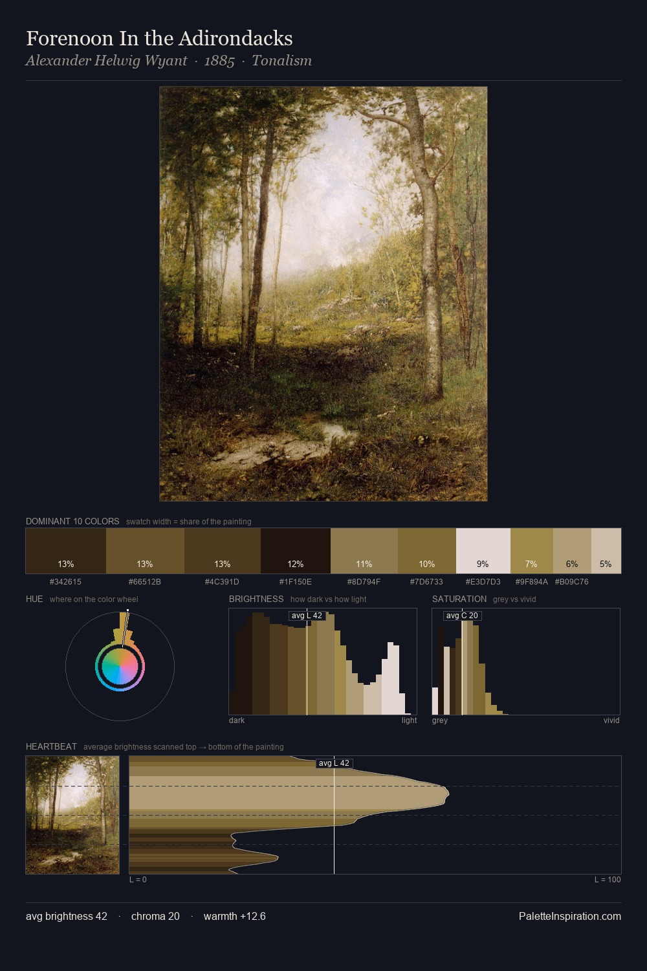Click the hex code #B09C76 label

pos(572,582)
